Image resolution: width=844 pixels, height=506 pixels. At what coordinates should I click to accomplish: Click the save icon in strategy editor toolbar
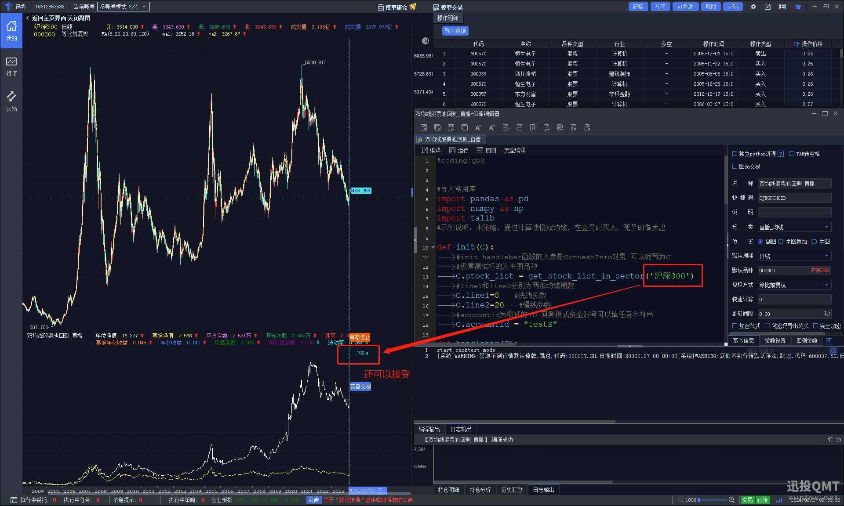coord(424,127)
